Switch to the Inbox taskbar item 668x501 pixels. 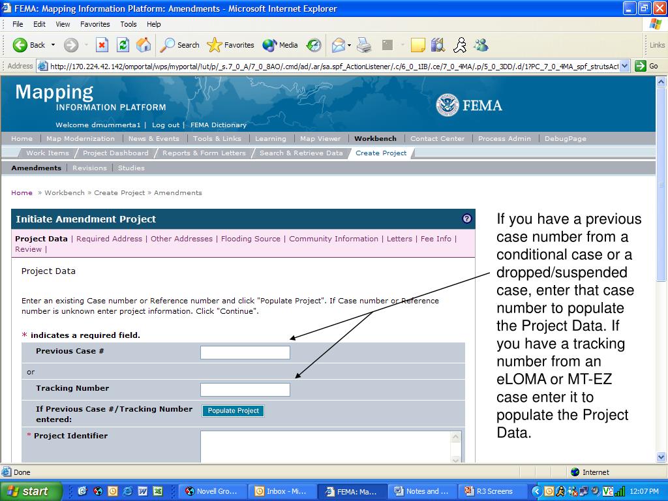283,491
